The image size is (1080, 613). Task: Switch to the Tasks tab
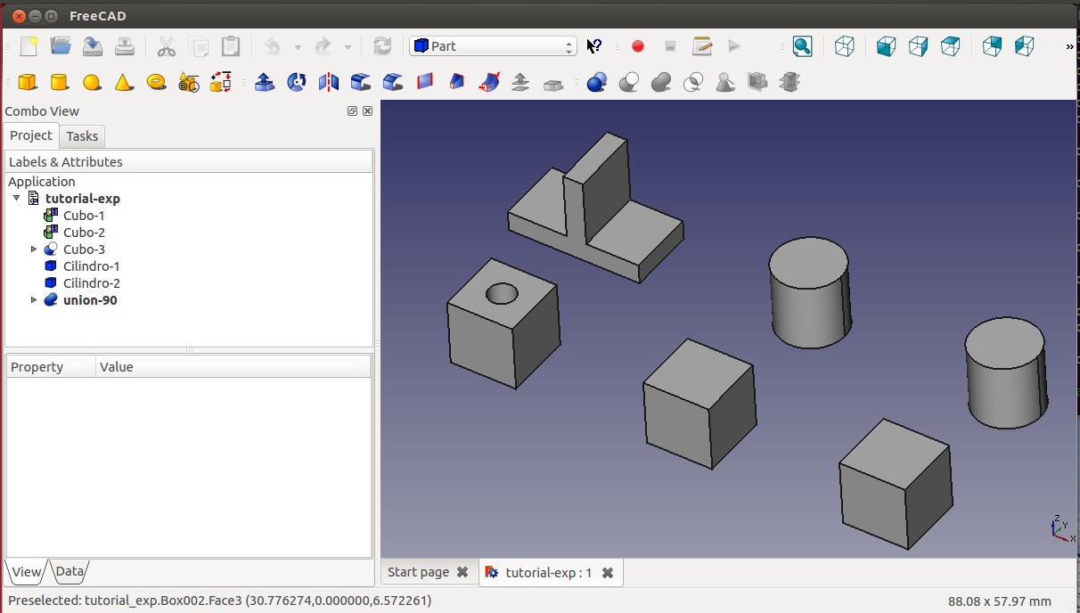point(82,136)
